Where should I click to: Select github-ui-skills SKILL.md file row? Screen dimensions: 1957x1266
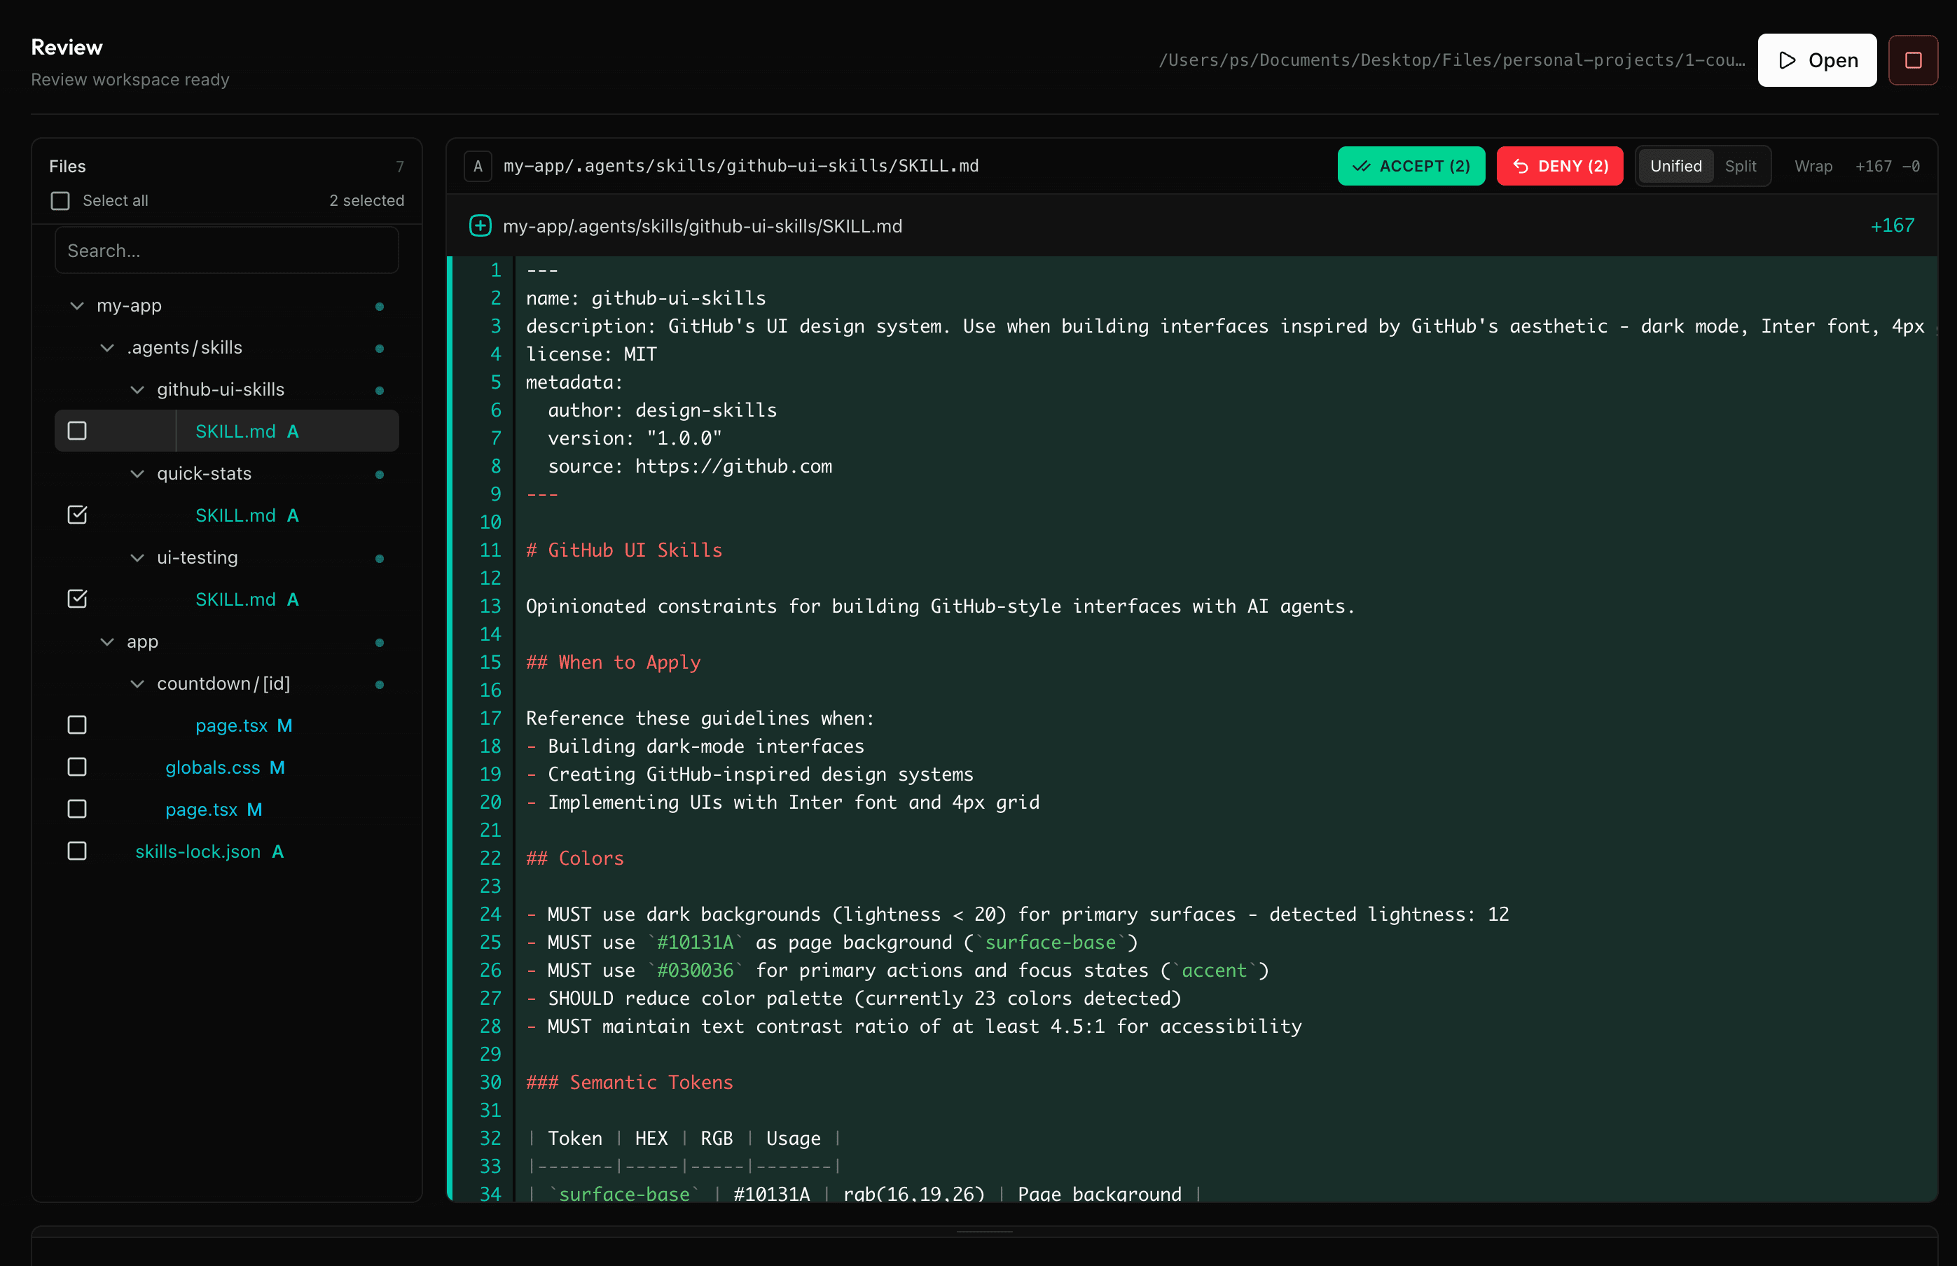point(227,431)
